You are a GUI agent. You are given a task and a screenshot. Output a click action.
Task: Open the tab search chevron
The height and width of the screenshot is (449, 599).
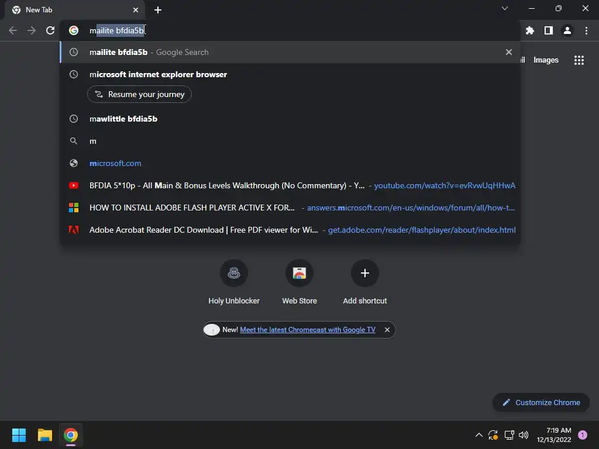pos(505,8)
